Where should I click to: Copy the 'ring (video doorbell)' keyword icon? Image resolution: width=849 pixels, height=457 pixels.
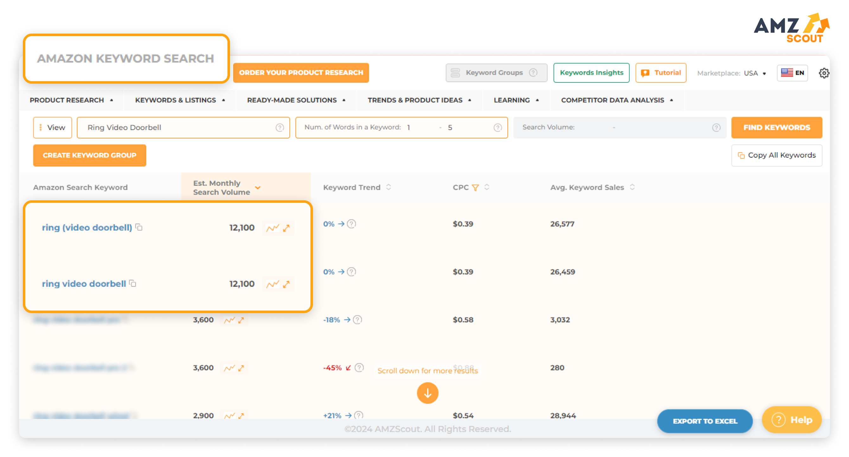click(139, 227)
